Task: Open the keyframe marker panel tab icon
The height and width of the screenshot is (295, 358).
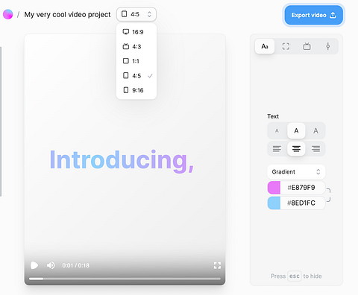Action: [328, 46]
